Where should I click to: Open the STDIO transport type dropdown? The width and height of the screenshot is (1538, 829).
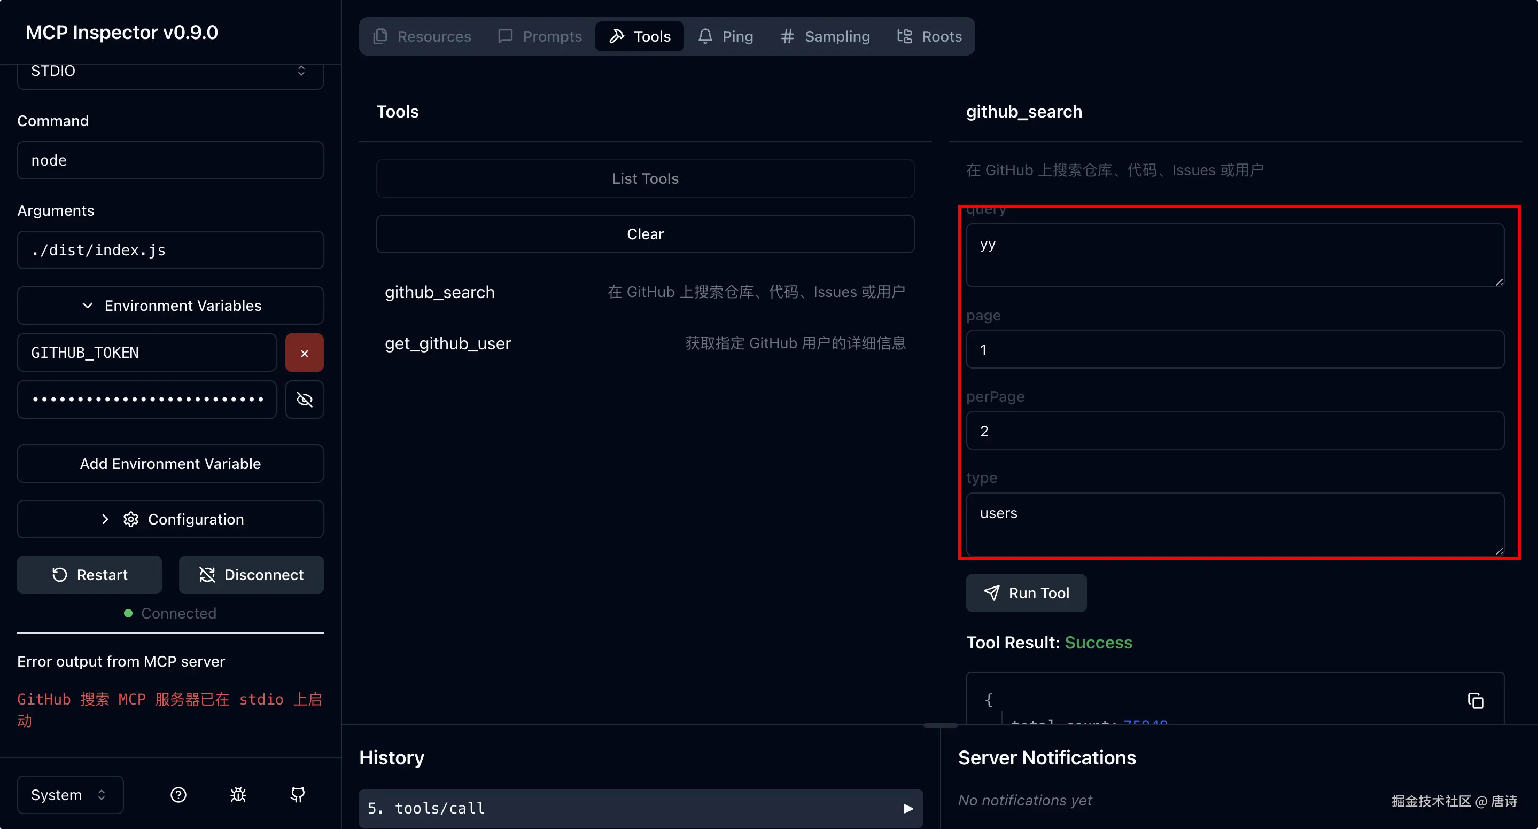(x=170, y=71)
